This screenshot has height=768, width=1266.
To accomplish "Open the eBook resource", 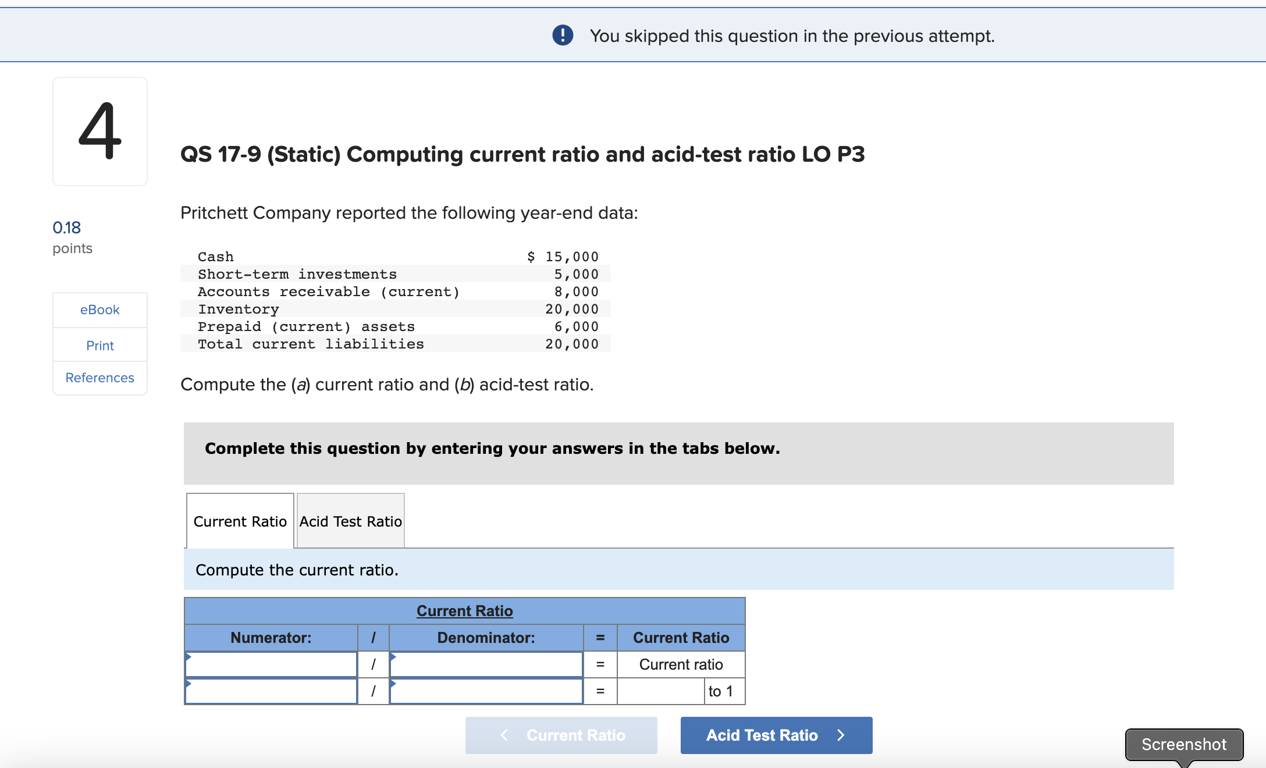I will [99, 310].
